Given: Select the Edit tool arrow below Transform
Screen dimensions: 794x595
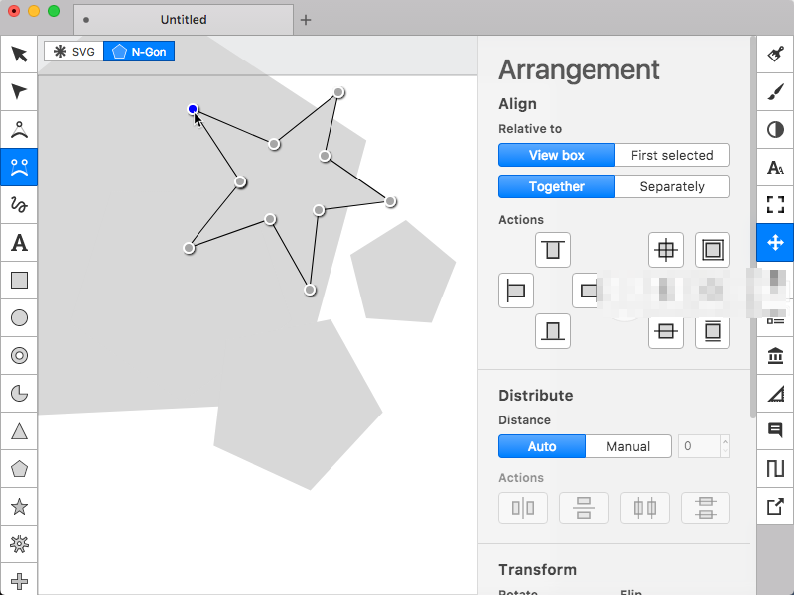Looking at the screenshot, I should click(19, 91).
